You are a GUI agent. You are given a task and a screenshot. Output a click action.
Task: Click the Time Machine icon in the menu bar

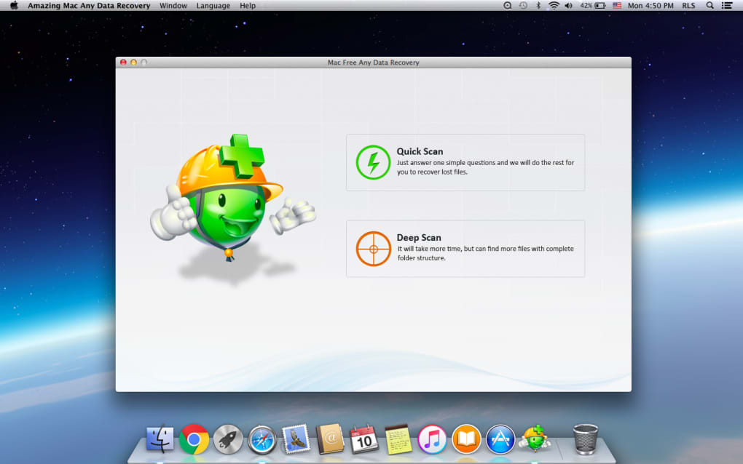[523, 6]
